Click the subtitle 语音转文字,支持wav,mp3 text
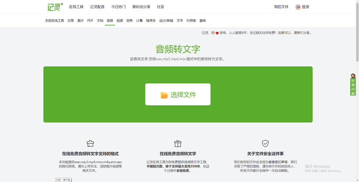This screenshot has height=182, width=359. [x=178, y=59]
